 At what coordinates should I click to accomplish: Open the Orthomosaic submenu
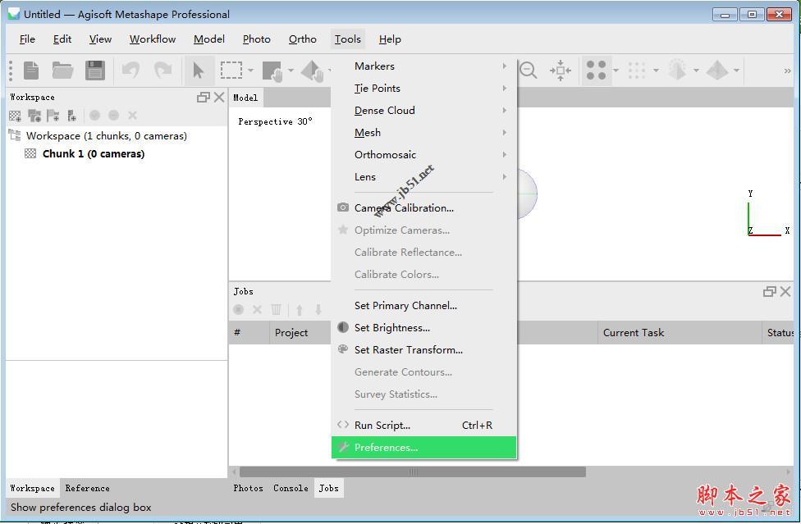tap(424, 155)
